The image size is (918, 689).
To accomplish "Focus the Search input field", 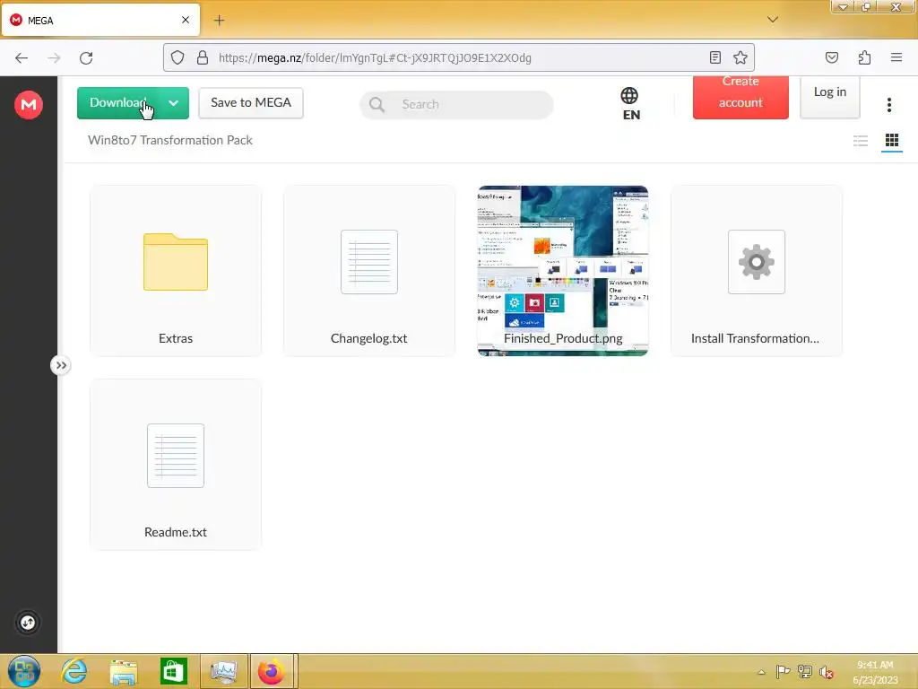I will point(456,105).
